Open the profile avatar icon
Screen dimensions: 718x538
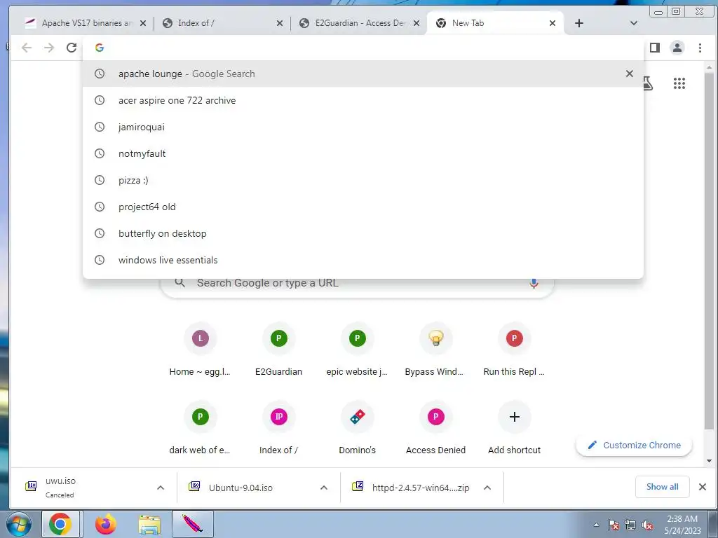[677, 48]
